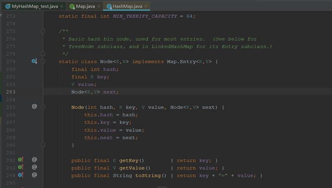Image resolution: width=332 pixels, height=188 pixels.
Task: Click 'this.next = next;' statement
Action: point(111,138)
